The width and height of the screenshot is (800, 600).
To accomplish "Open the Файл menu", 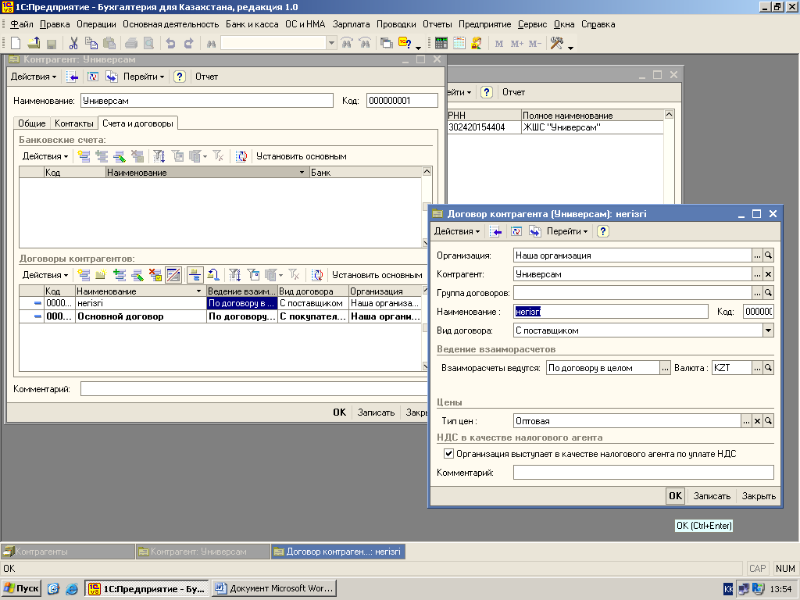I will click(21, 24).
